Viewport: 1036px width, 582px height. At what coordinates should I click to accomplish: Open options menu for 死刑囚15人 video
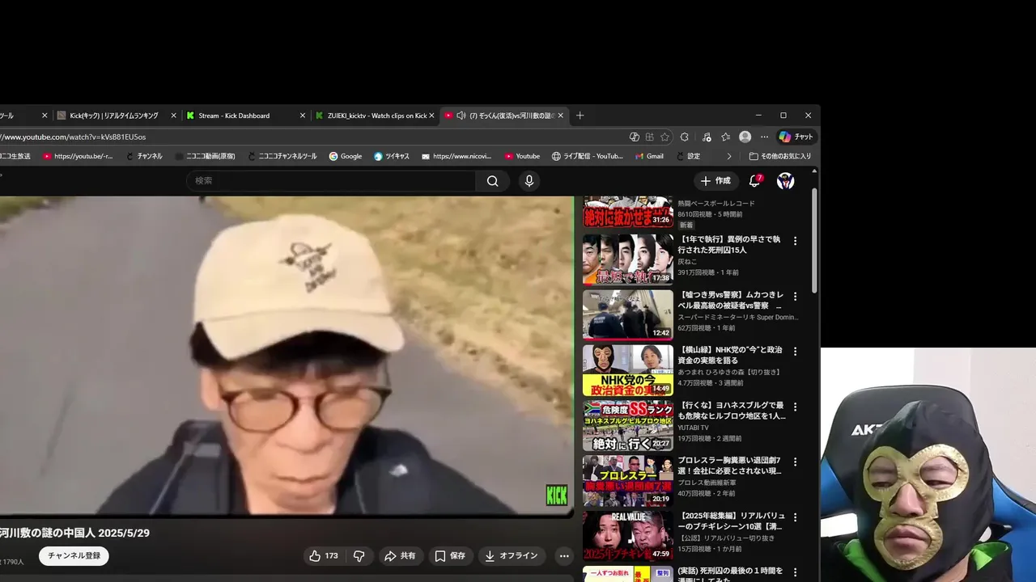[x=795, y=241]
